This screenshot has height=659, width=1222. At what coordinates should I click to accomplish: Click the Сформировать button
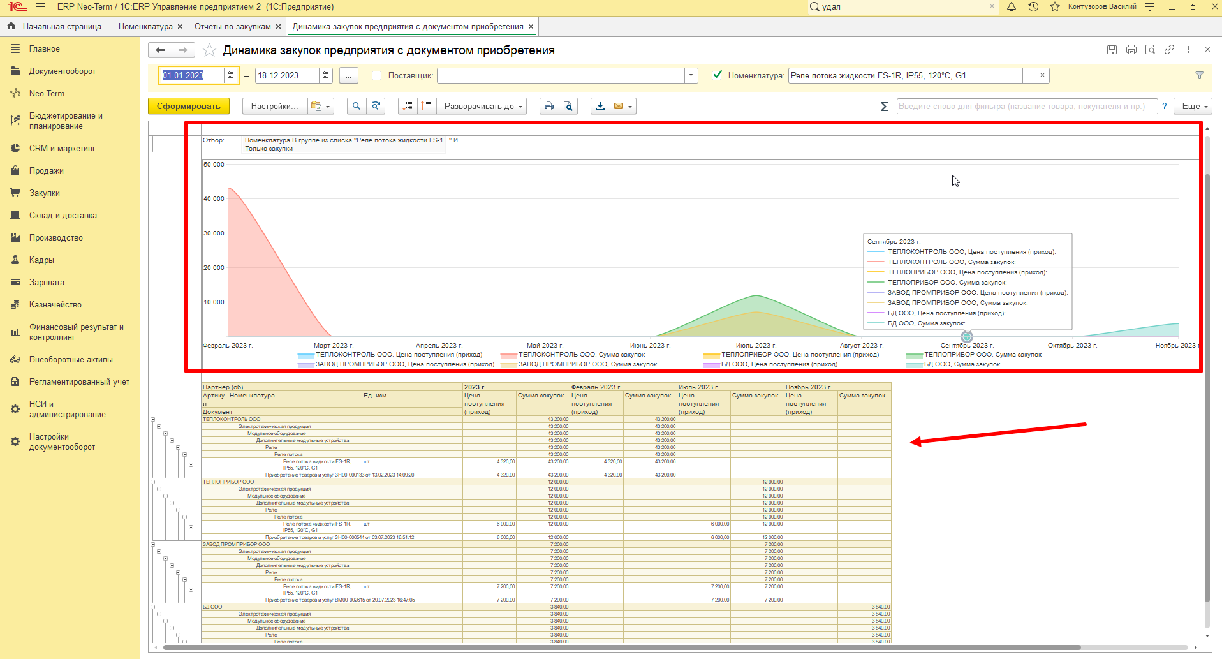[189, 107]
